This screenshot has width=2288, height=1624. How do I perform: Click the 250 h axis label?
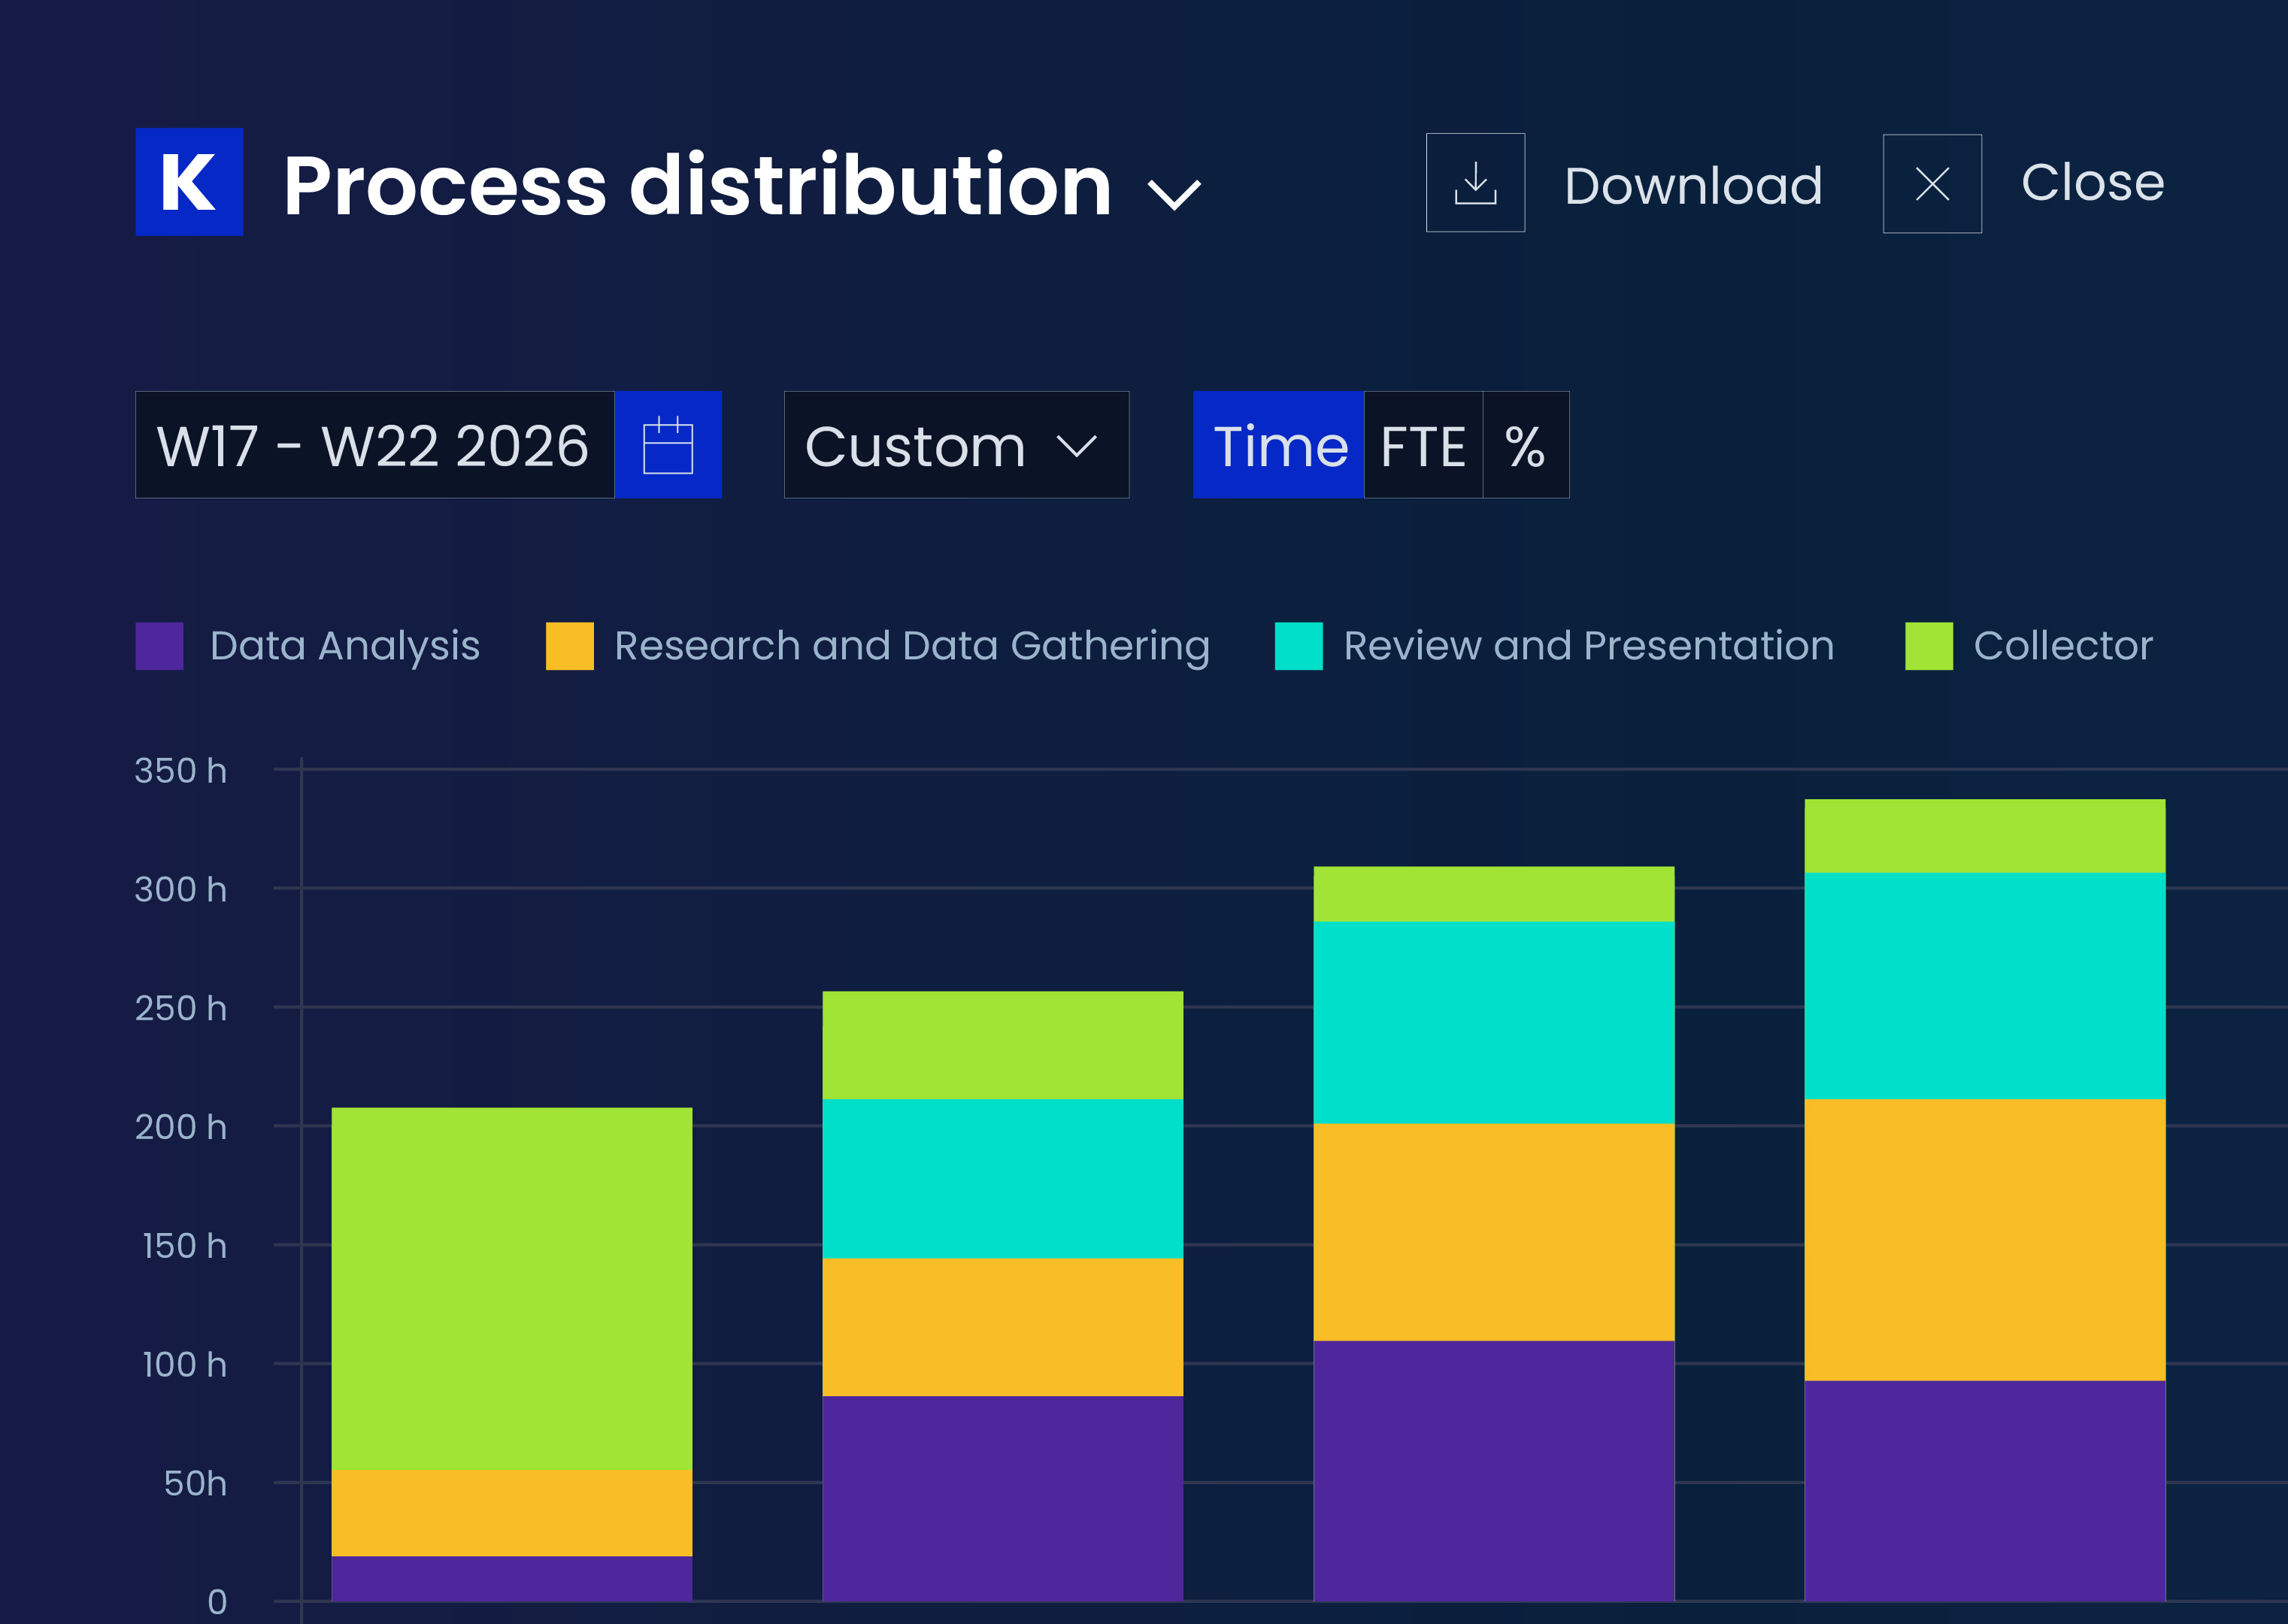(181, 1009)
